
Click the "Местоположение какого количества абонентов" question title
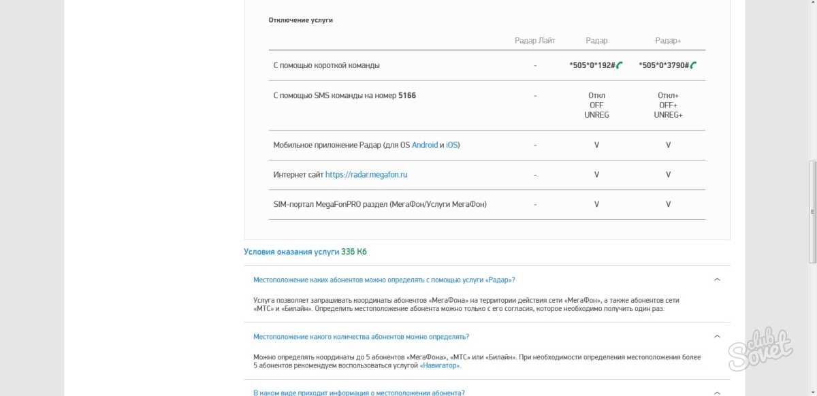click(361, 336)
